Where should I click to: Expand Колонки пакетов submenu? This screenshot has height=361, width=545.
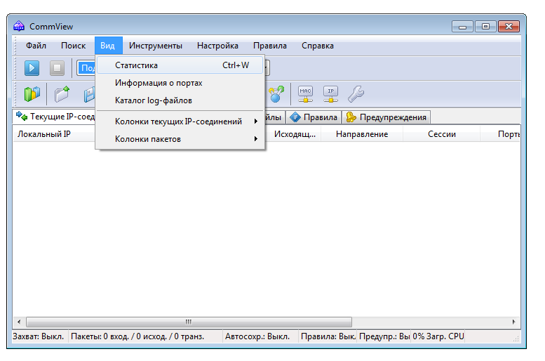[180, 139]
